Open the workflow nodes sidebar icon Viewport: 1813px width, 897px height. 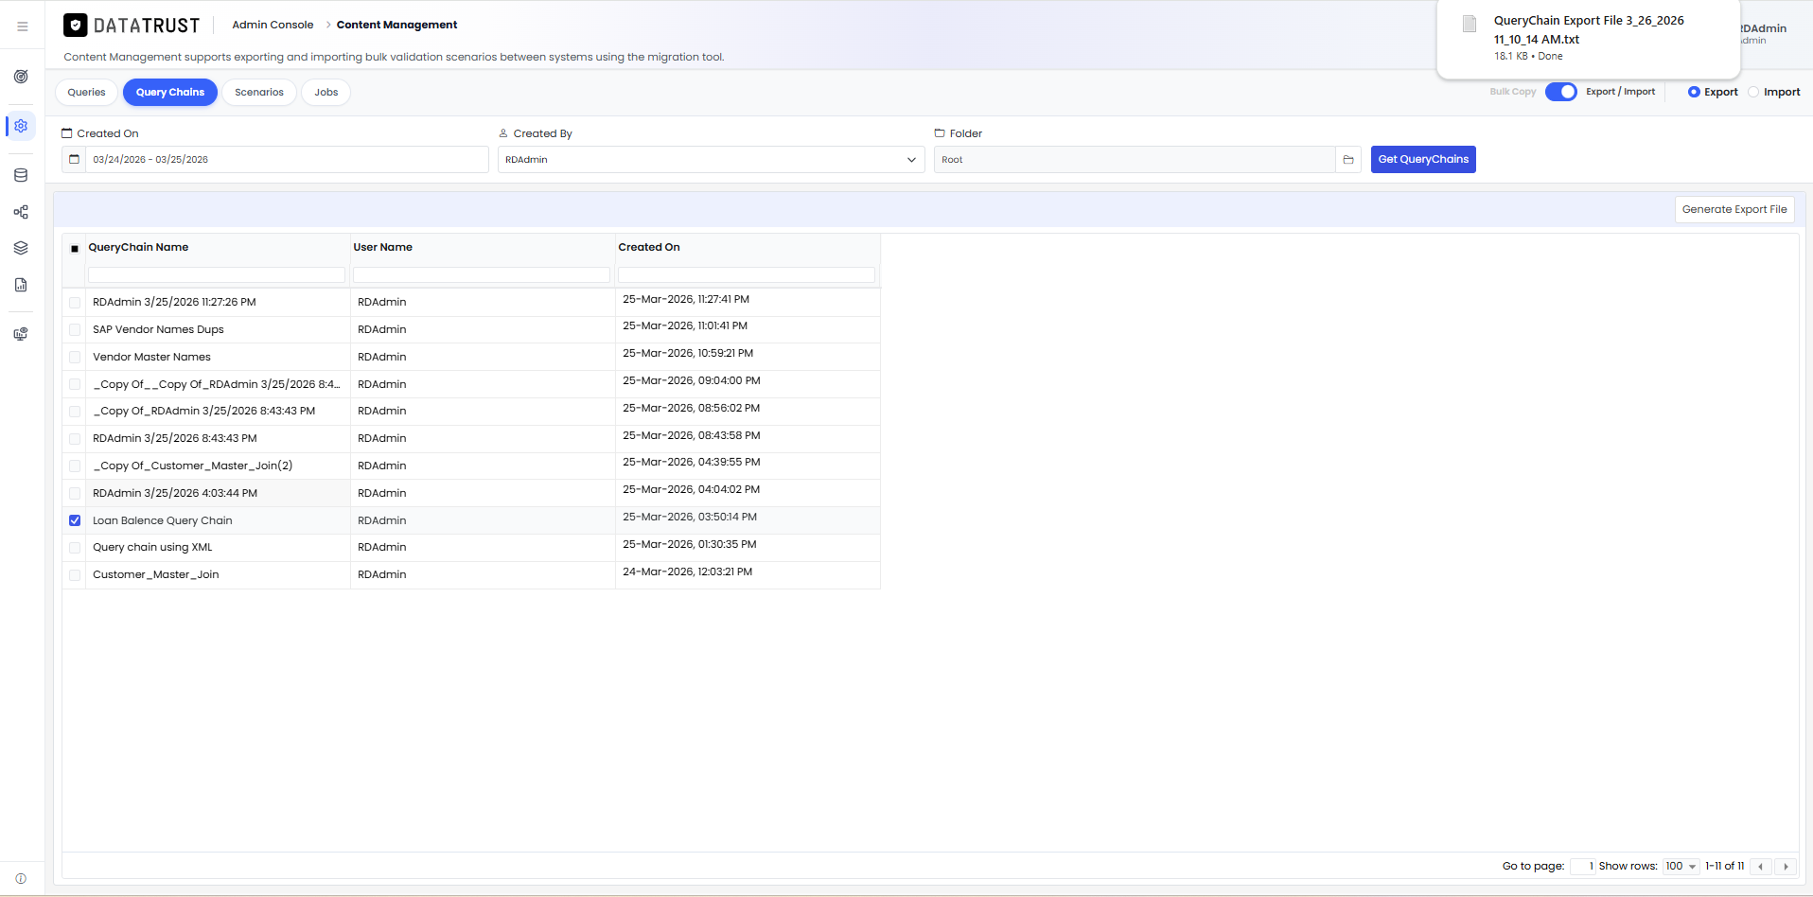tap(21, 212)
